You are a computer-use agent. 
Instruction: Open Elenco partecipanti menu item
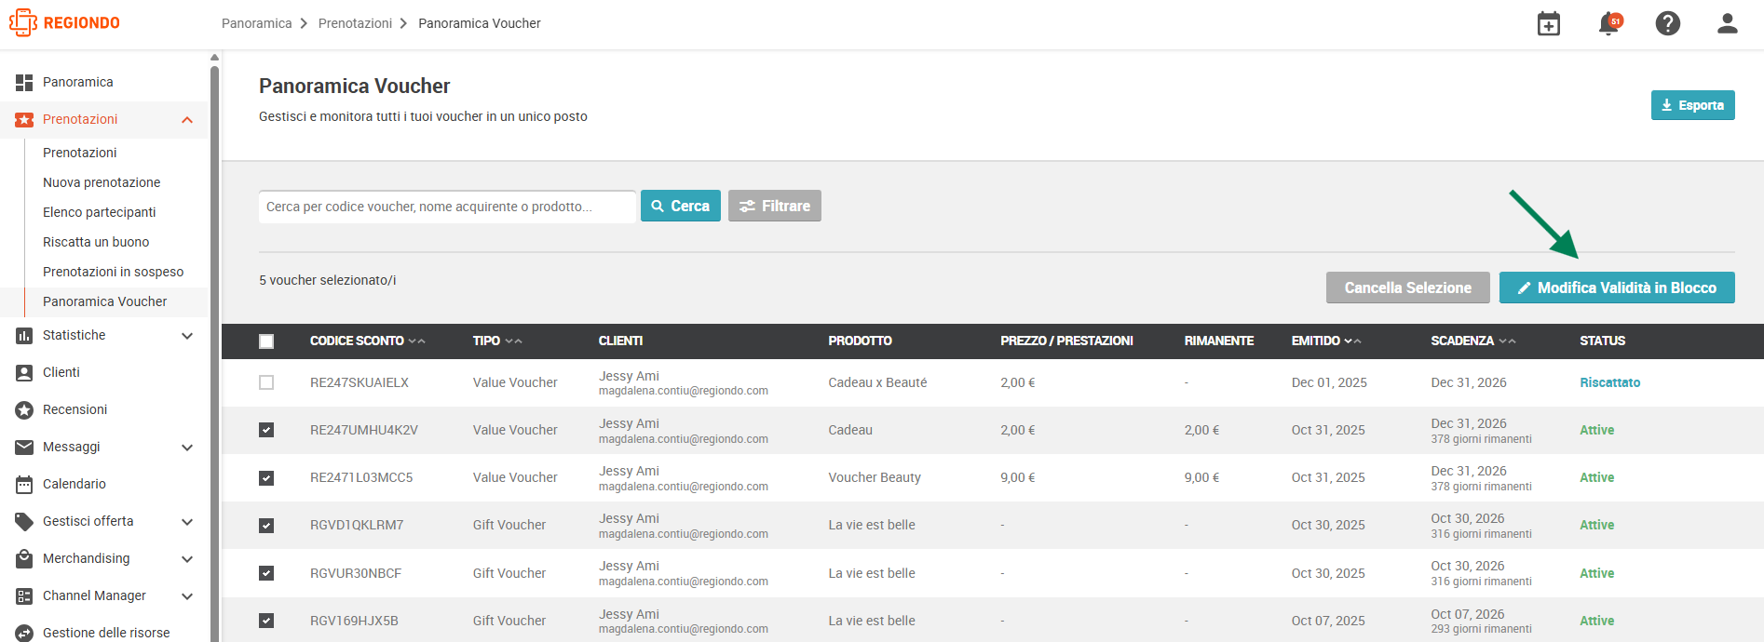click(x=100, y=212)
